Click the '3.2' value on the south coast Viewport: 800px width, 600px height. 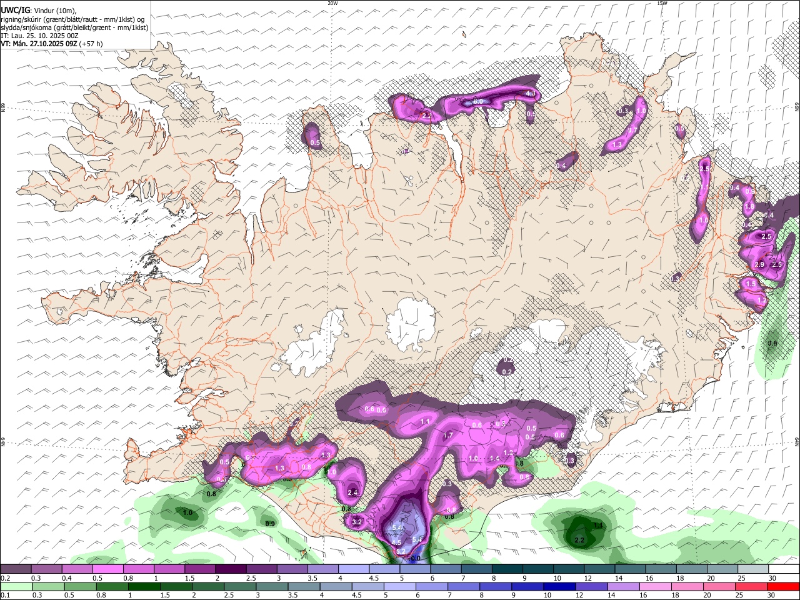pos(357,521)
